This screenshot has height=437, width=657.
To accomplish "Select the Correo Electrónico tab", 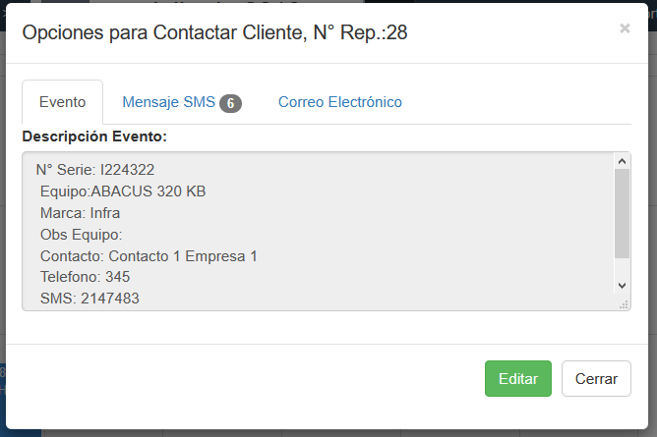I will [339, 102].
